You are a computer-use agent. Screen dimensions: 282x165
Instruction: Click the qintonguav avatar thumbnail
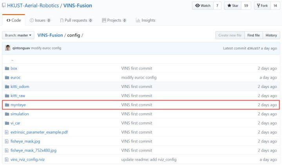[8, 48]
